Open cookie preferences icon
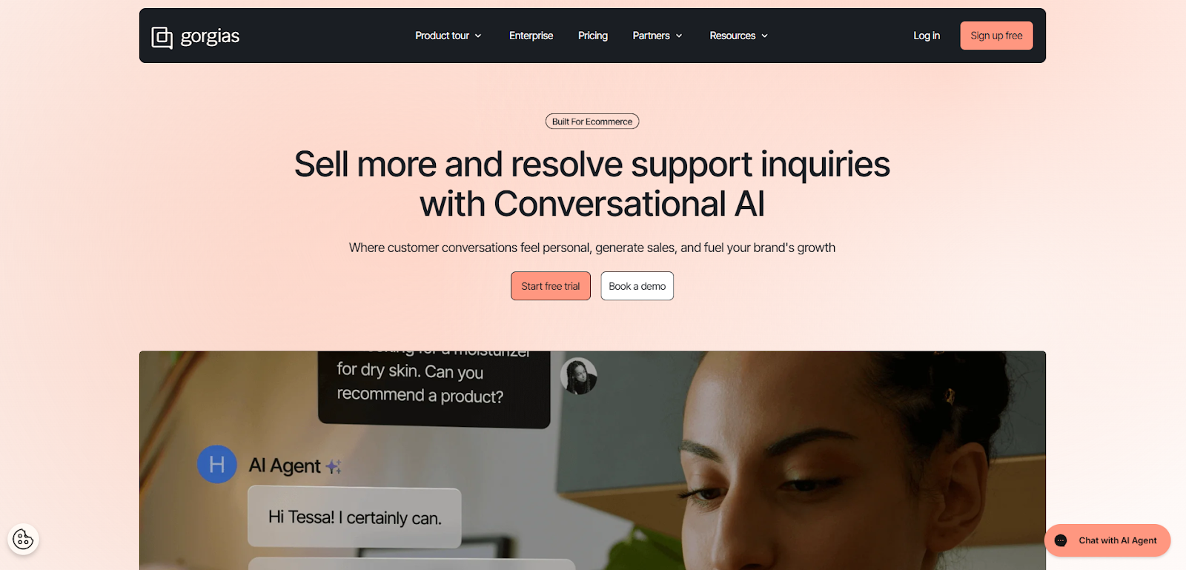The height and width of the screenshot is (570, 1186). (x=23, y=539)
